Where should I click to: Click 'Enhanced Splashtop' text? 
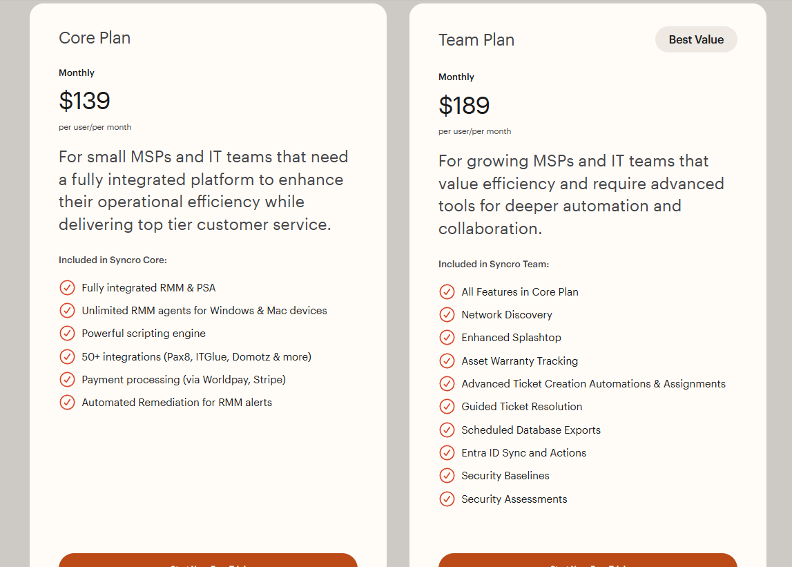[x=511, y=338]
